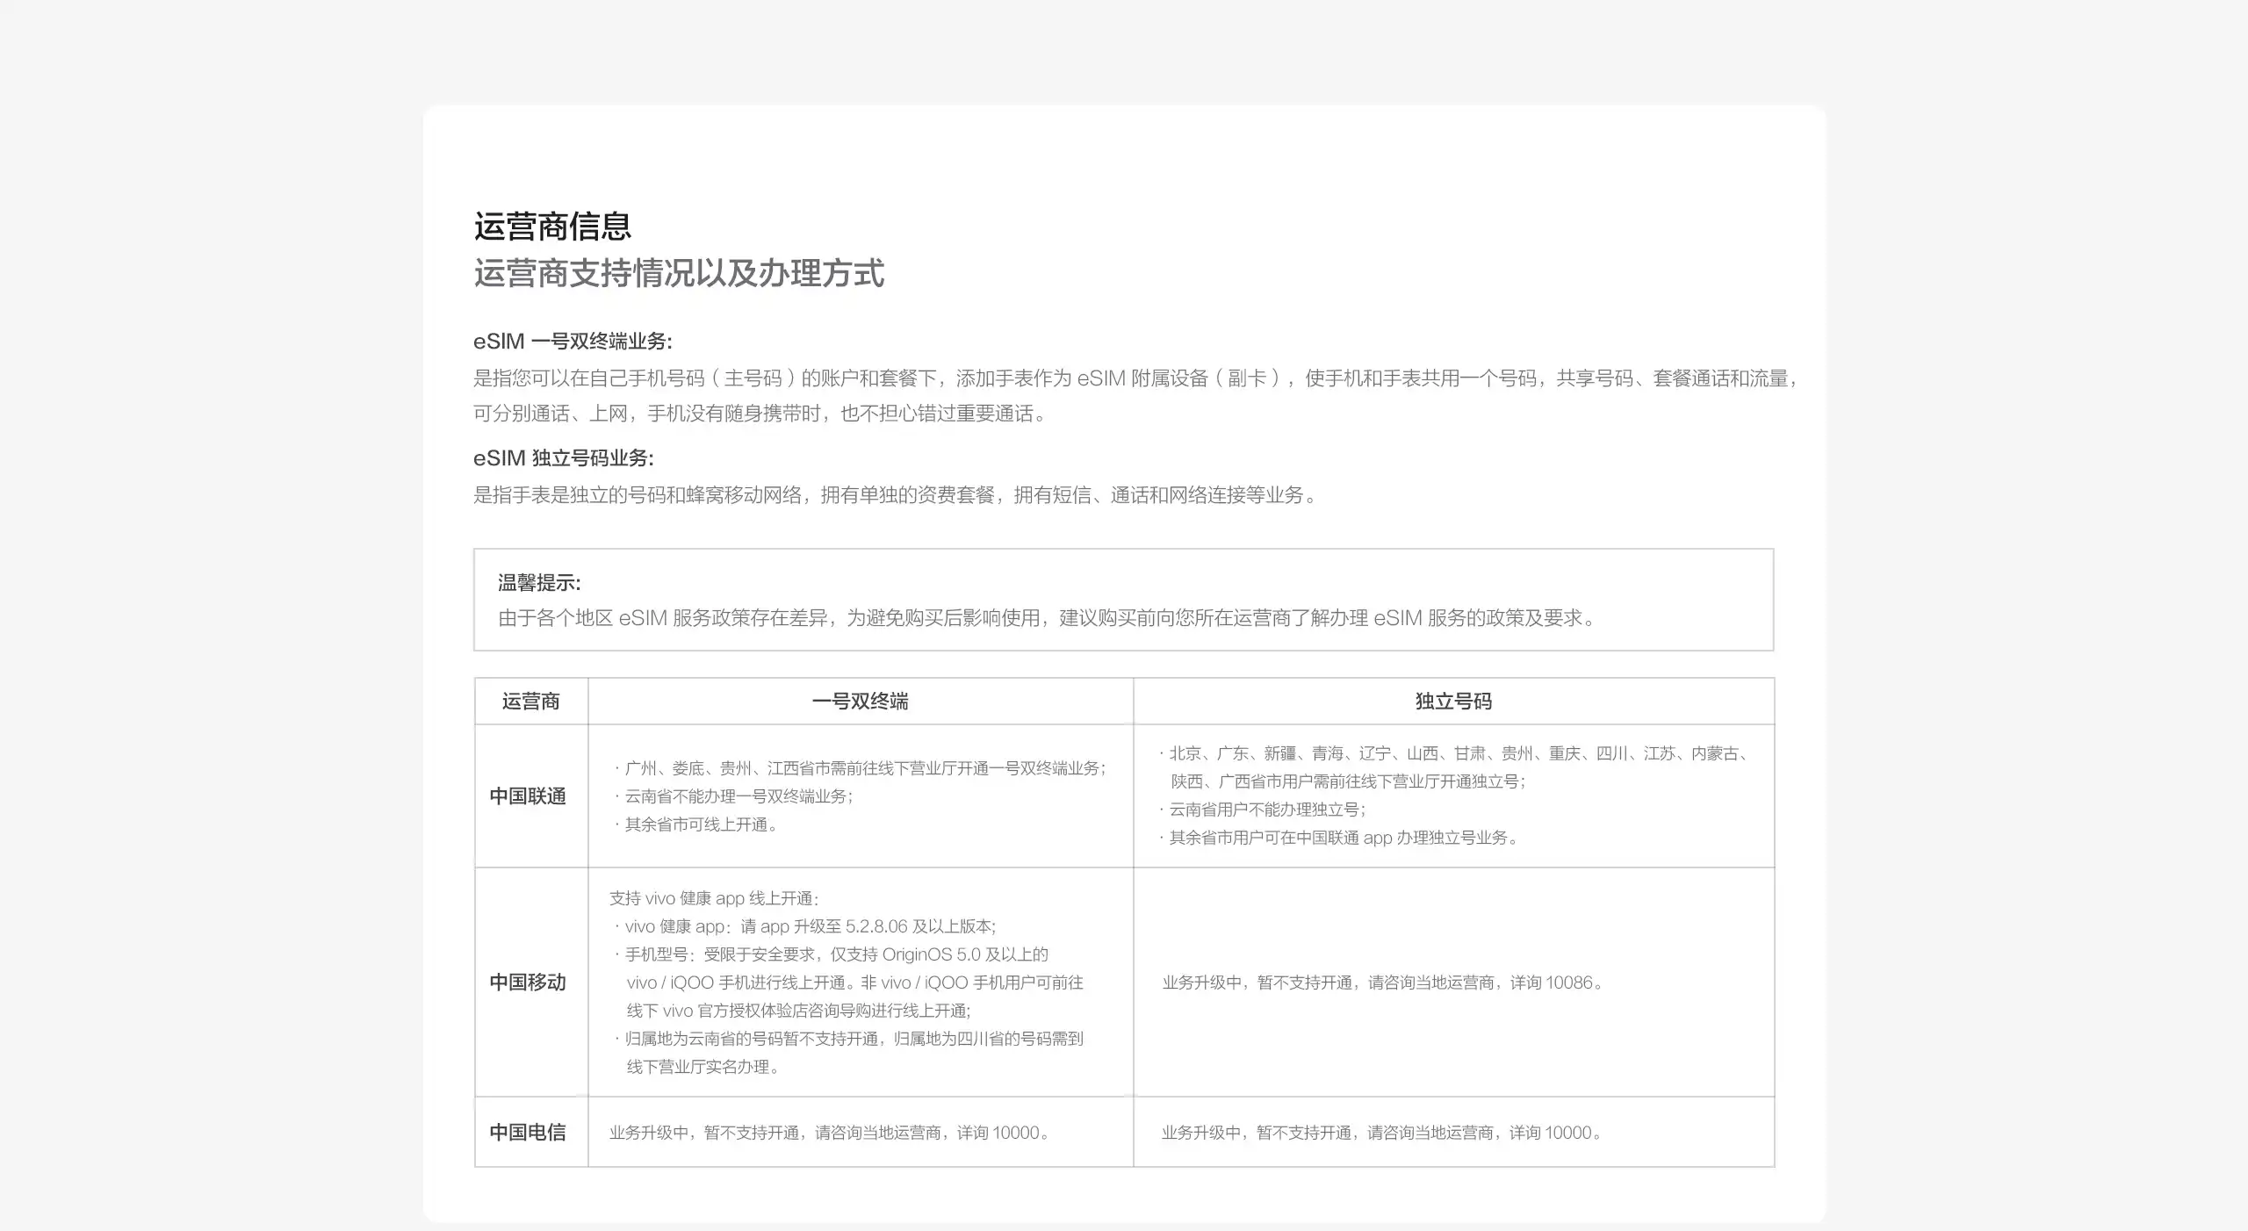Click the 中国移动 row label
Screen dimensions: 2248x1231
pyautogui.click(x=527, y=983)
